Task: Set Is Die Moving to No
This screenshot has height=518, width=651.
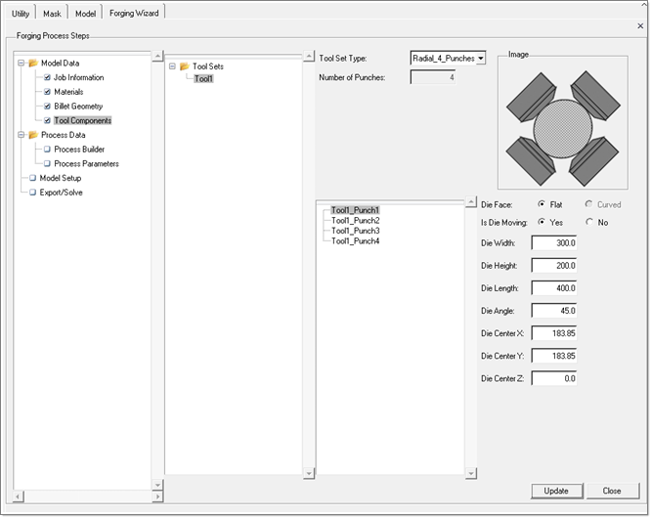Action: pyautogui.click(x=589, y=222)
